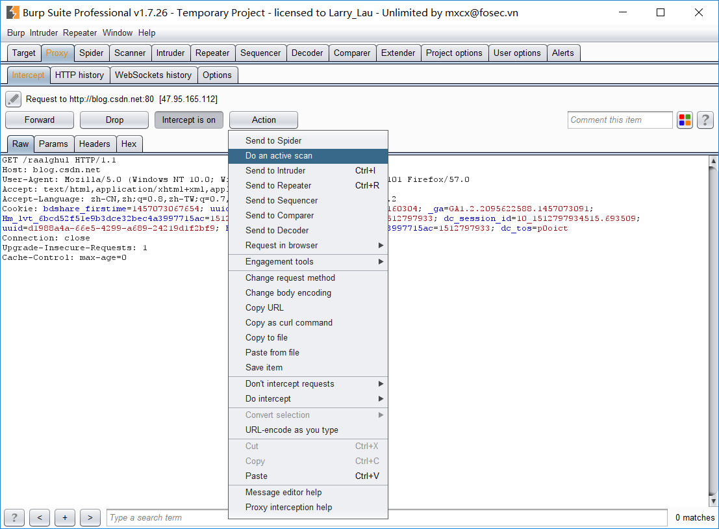719x529 pixels.
Task: Click Copy URL menu entry
Action: pos(308,307)
